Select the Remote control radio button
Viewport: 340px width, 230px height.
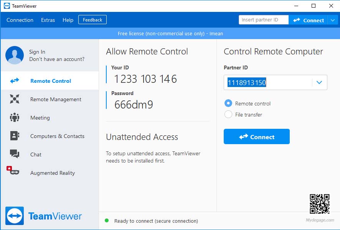[x=228, y=103]
